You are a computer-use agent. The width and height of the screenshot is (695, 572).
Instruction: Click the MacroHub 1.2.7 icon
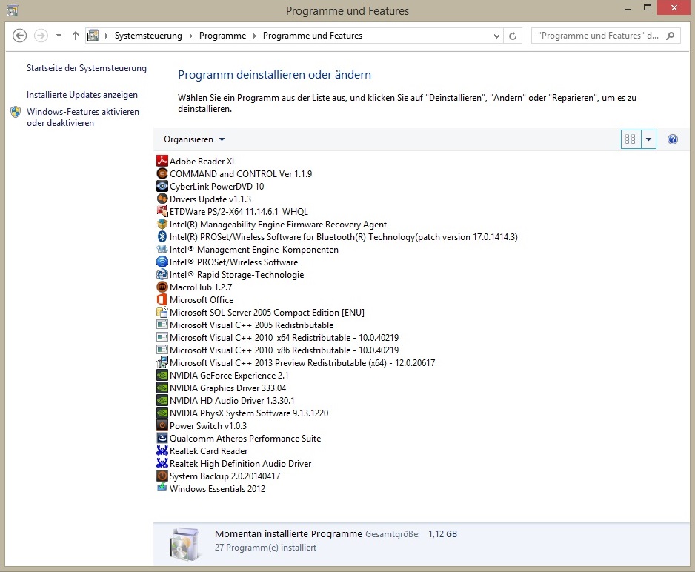pos(162,287)
